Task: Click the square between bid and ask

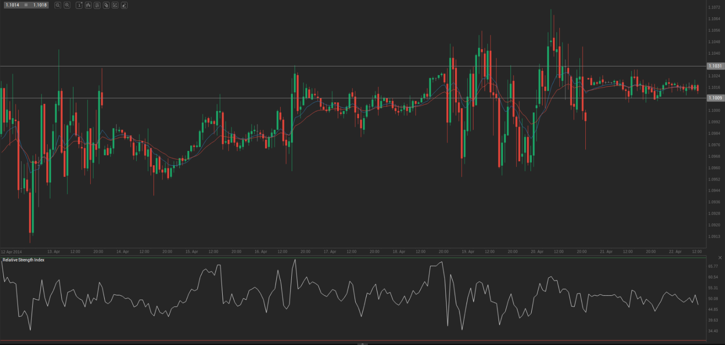Action: [x=26, y=5]
